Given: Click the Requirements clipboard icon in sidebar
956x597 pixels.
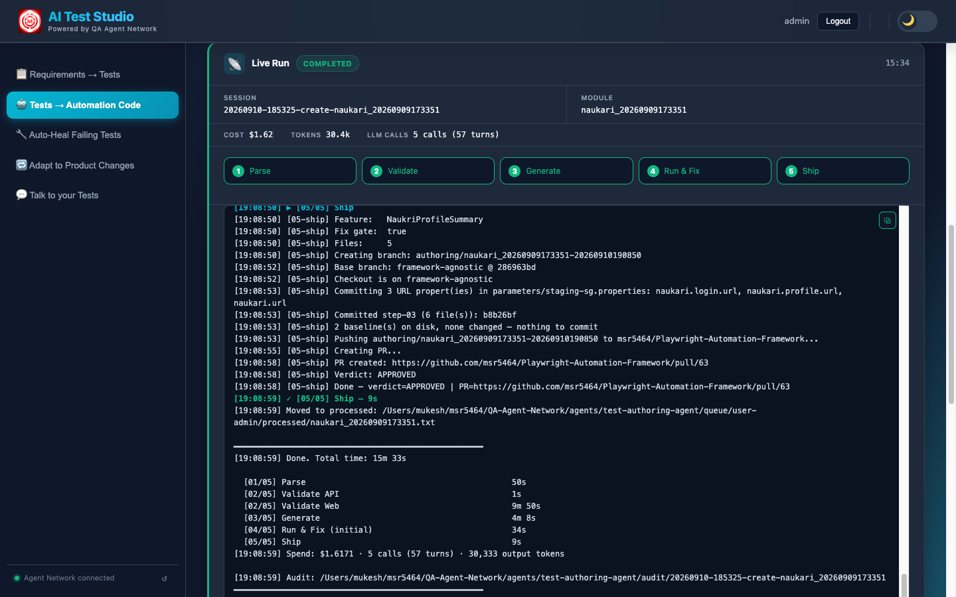Looking at the screenshot, I should tap(21, 74).
